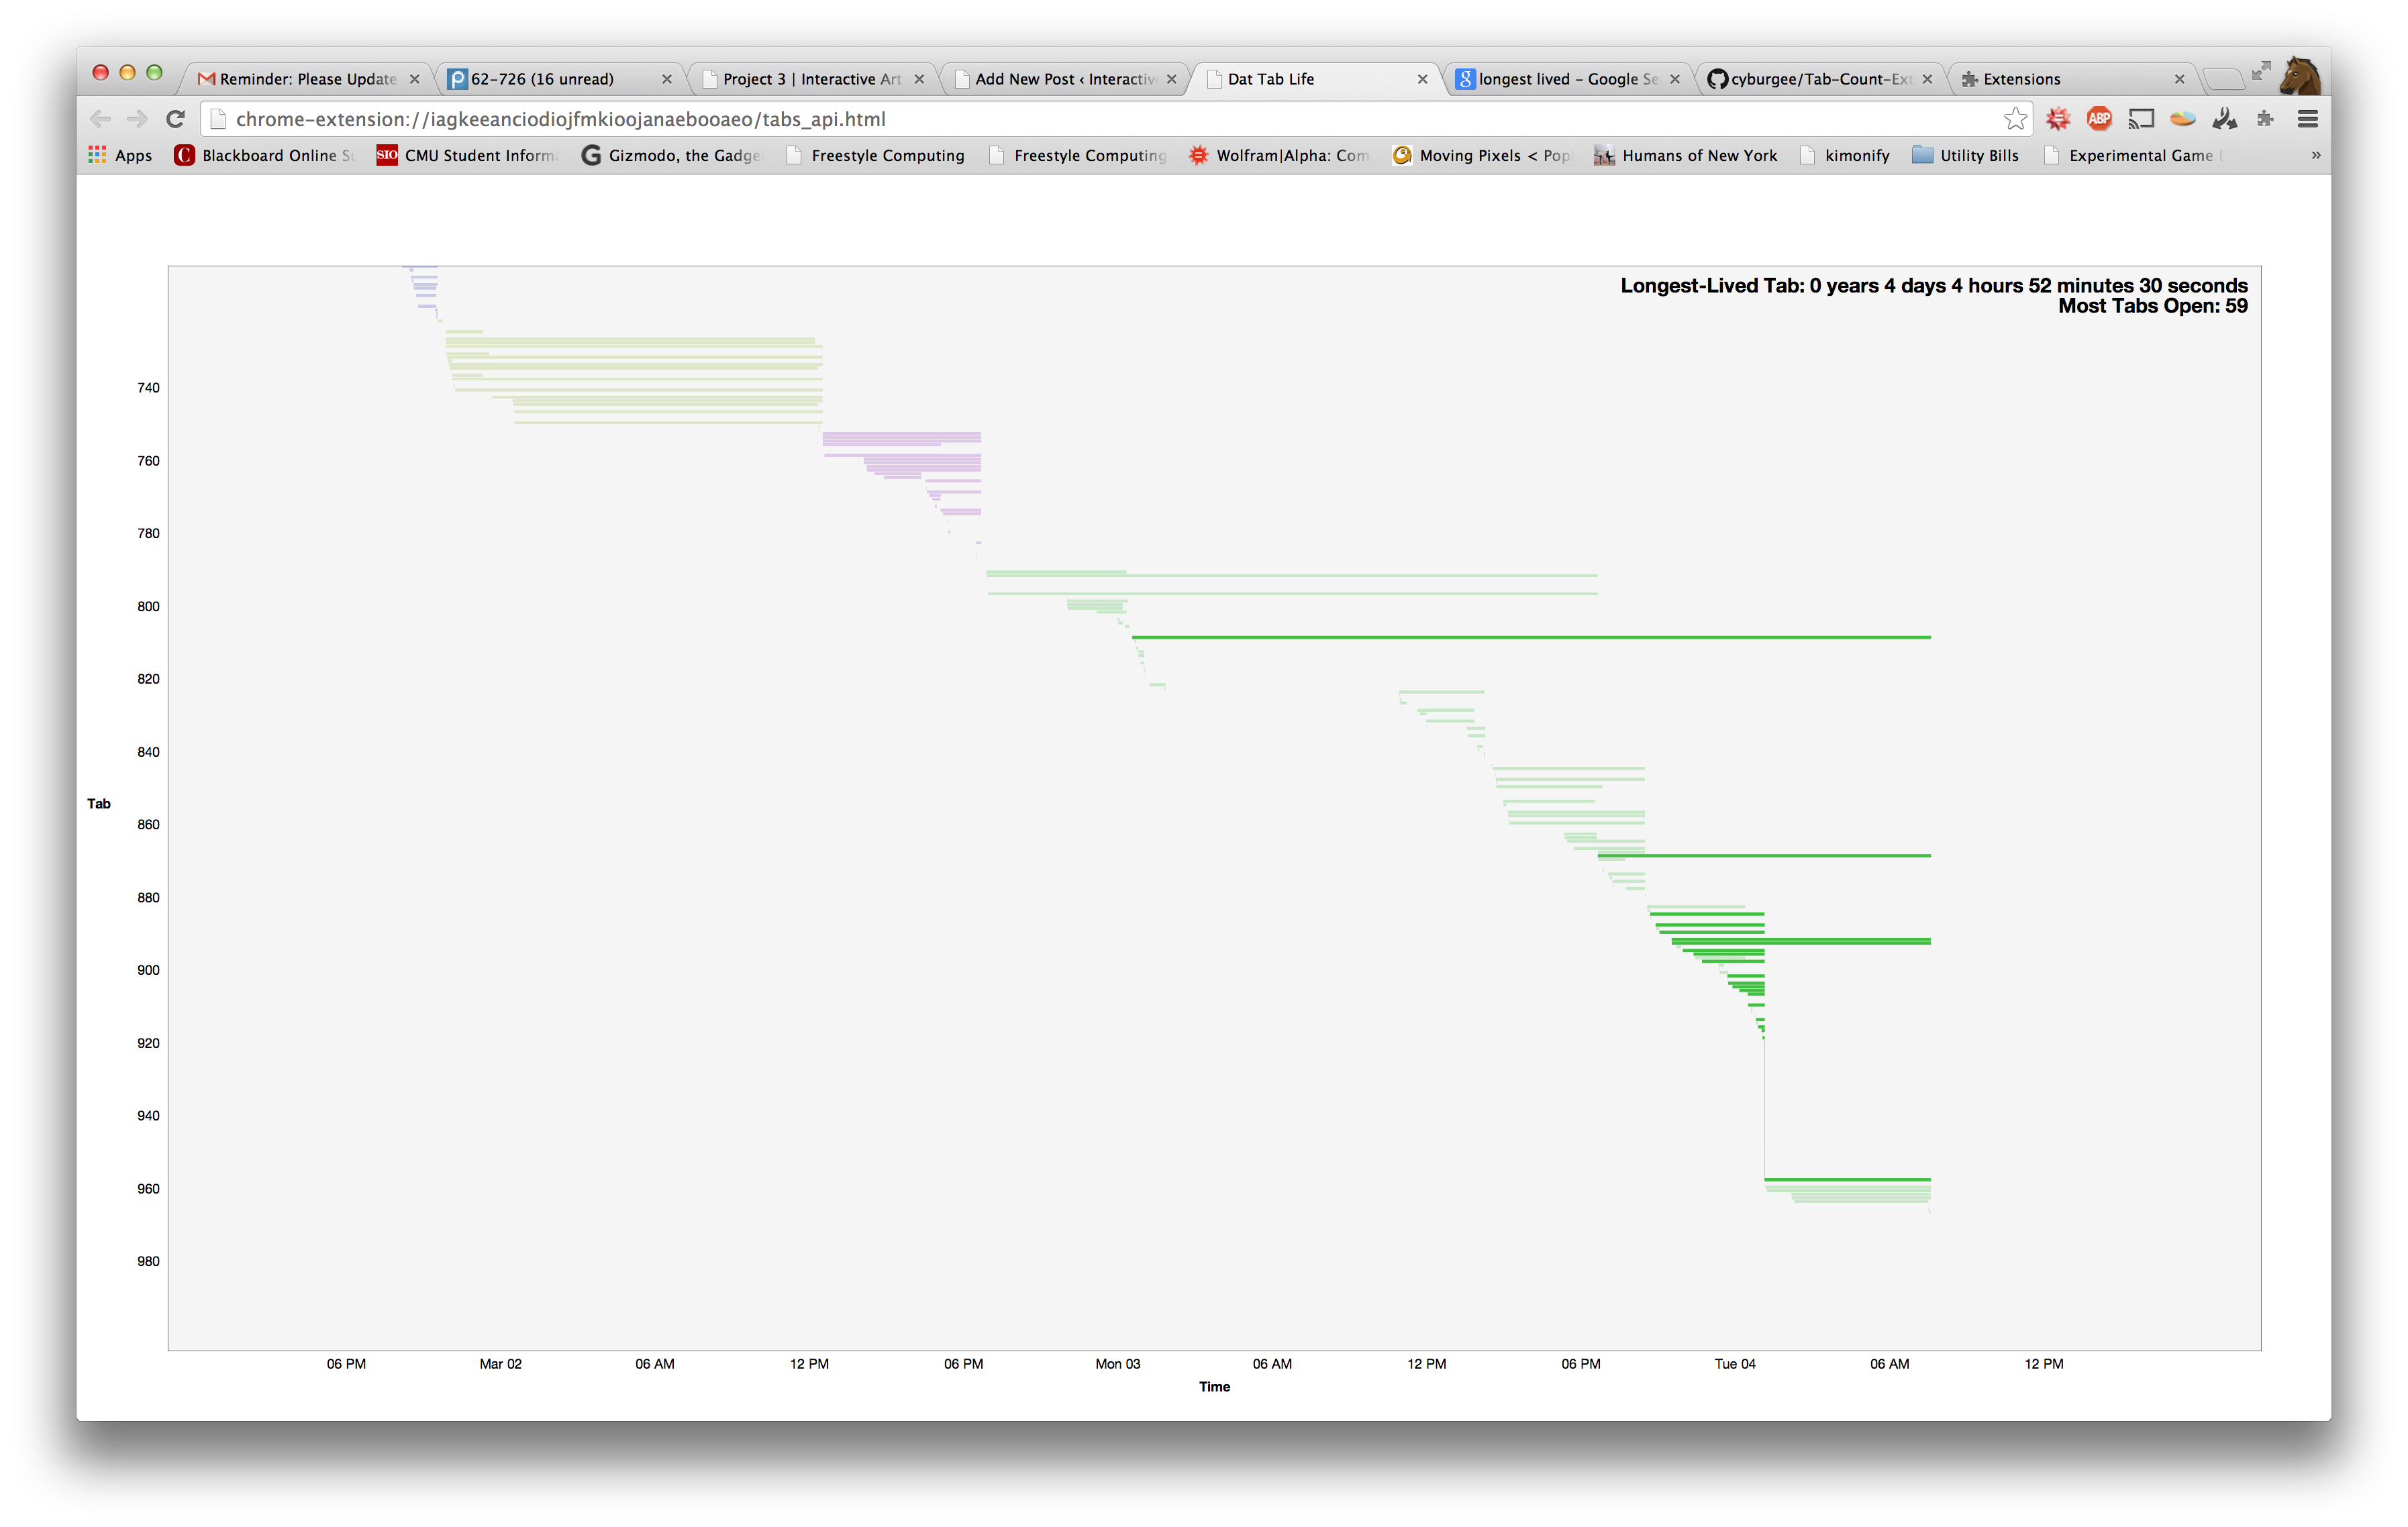The width and height of the screenshot is (2408, 1527).
Task: Click the long green tab bar near row 808
Action: coord(1530,637)
